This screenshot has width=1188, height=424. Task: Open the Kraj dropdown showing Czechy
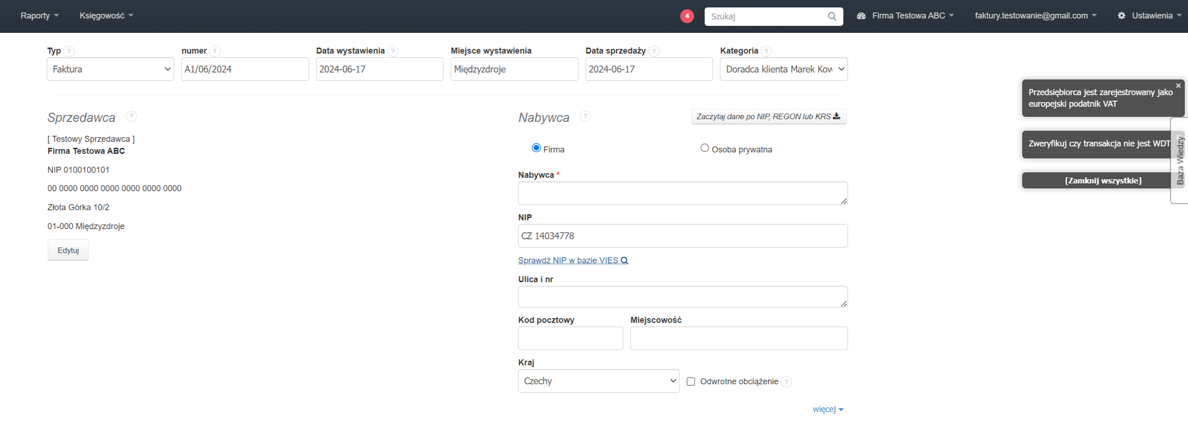click(599, 381)
